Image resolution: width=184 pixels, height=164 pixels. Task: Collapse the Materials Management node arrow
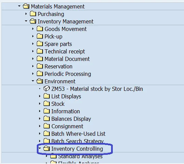click(19, 6)
